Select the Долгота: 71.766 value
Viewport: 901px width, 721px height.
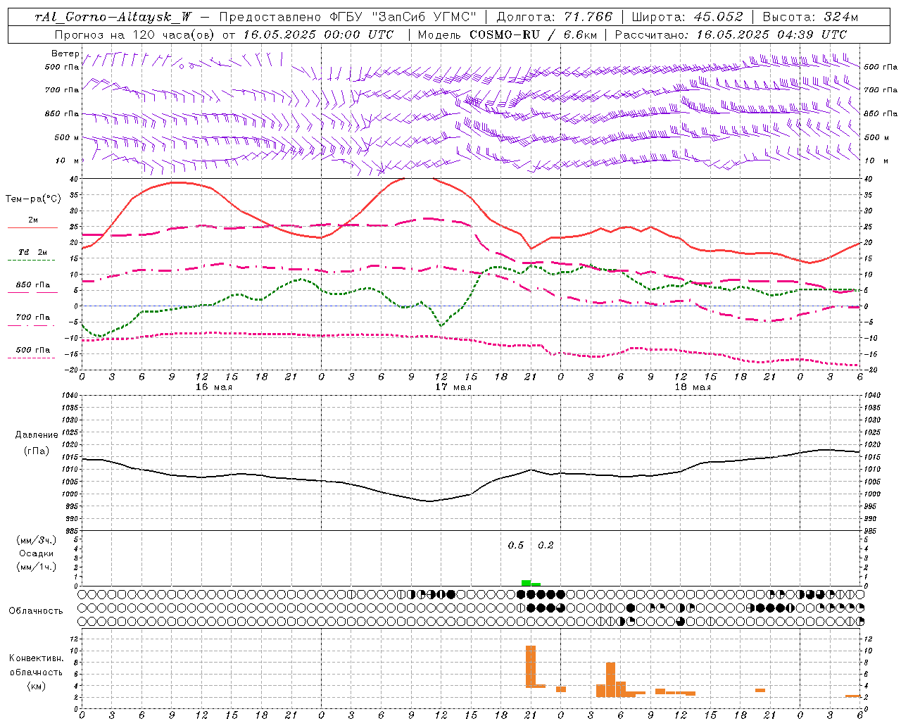[x=555, y=17]
